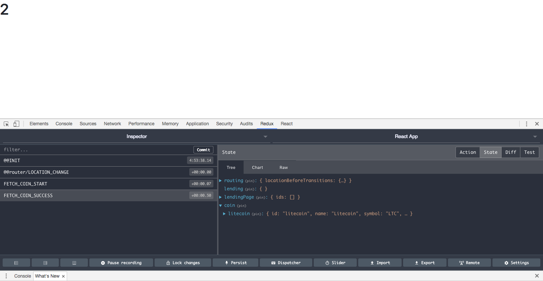The image size is (543, 281).
Task: Click the Export button
Action: click(425, 263)
